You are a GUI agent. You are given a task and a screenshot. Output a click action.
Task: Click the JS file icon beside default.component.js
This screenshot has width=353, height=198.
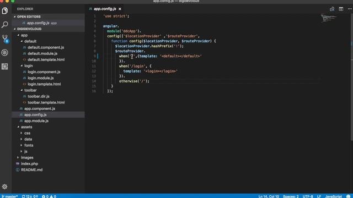[x=24, y=47]
